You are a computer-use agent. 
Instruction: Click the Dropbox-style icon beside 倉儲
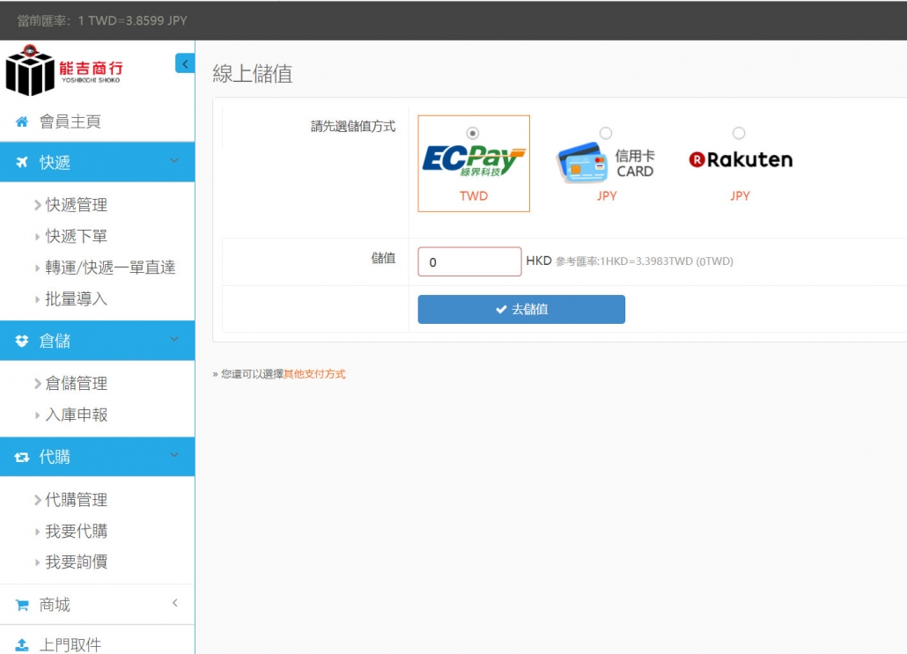pos(22,342)
